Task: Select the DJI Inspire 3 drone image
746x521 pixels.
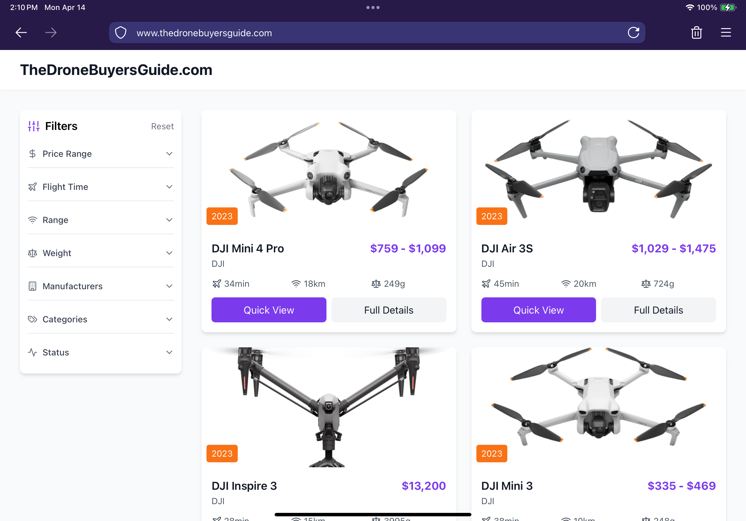Action: coord(329,407)
